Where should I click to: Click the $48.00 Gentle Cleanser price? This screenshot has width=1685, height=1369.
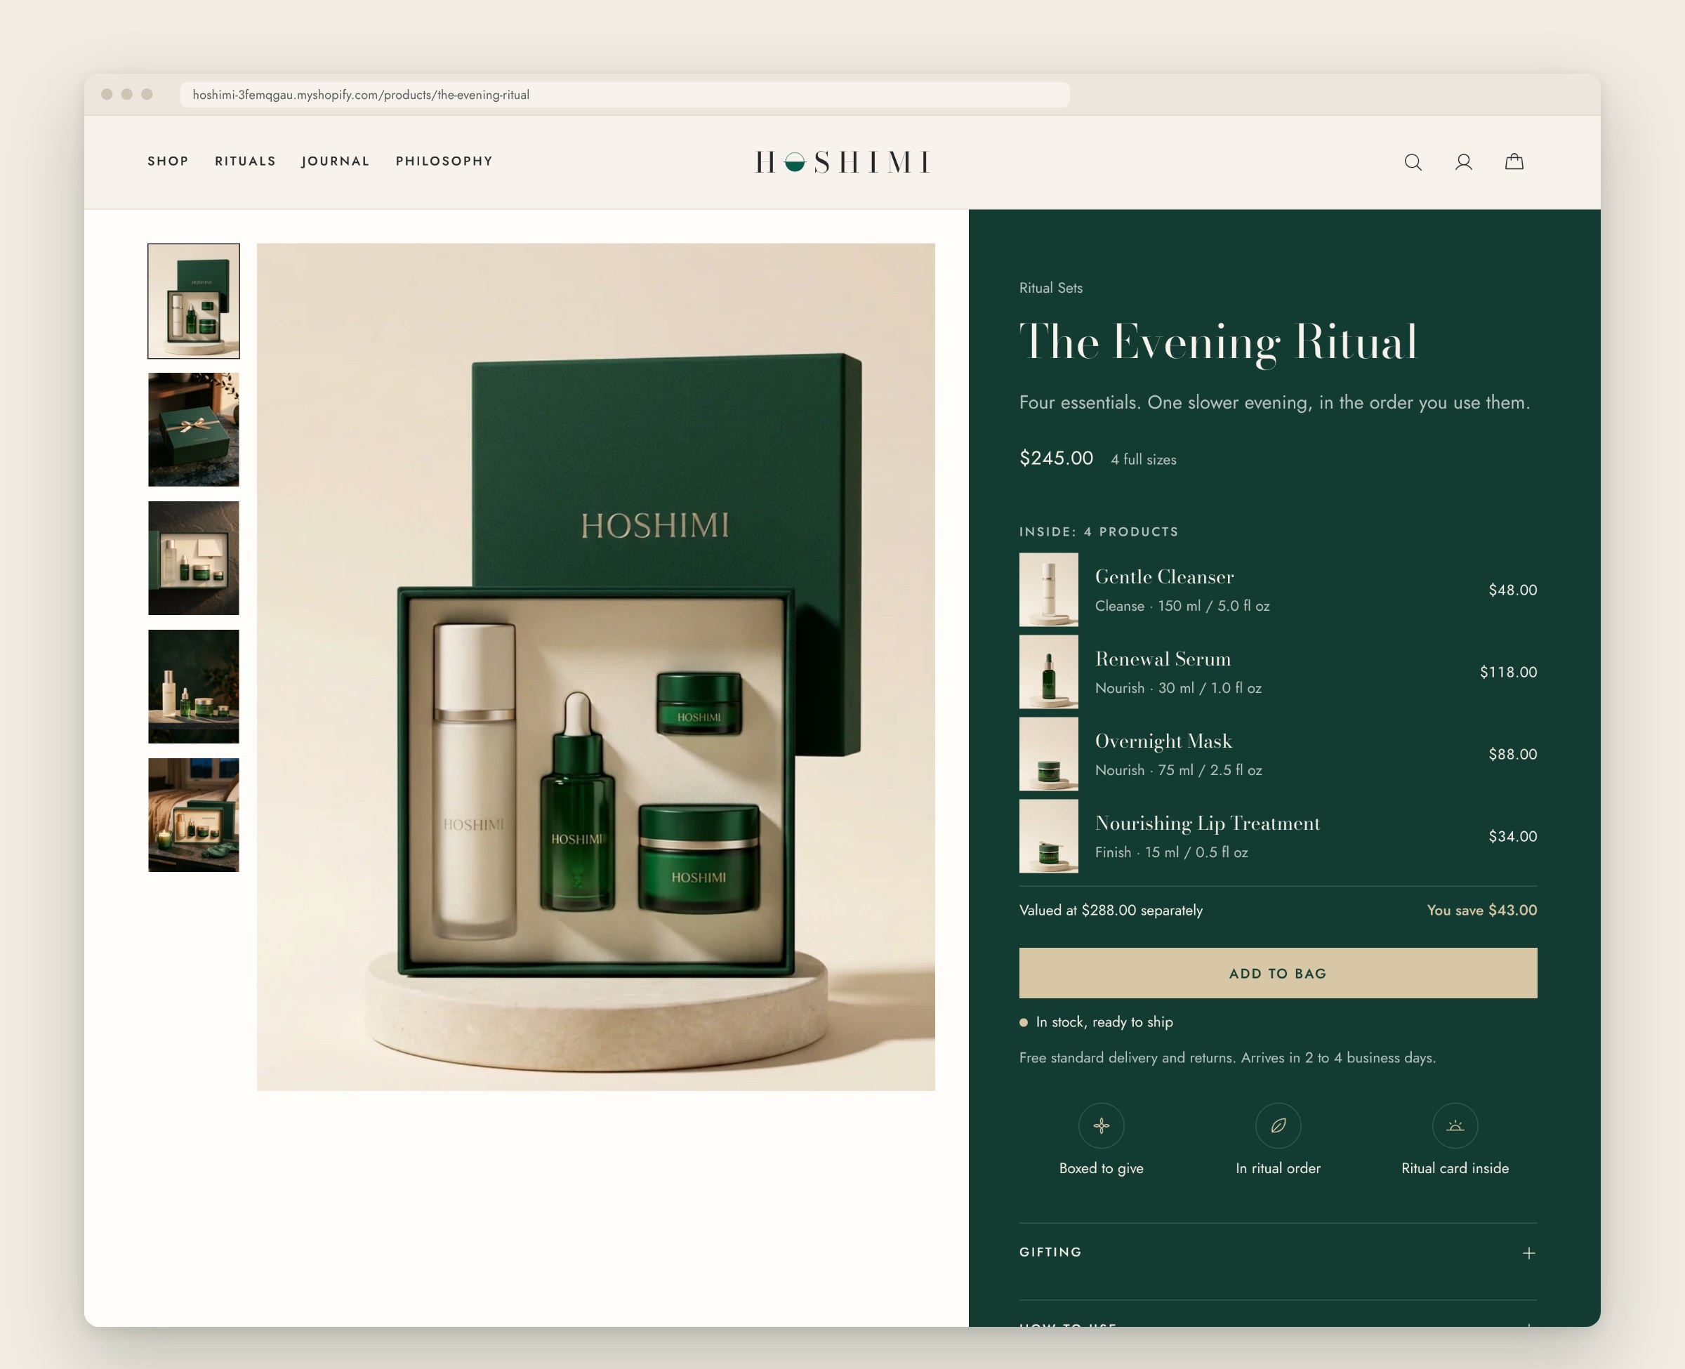coord(1512,590)
